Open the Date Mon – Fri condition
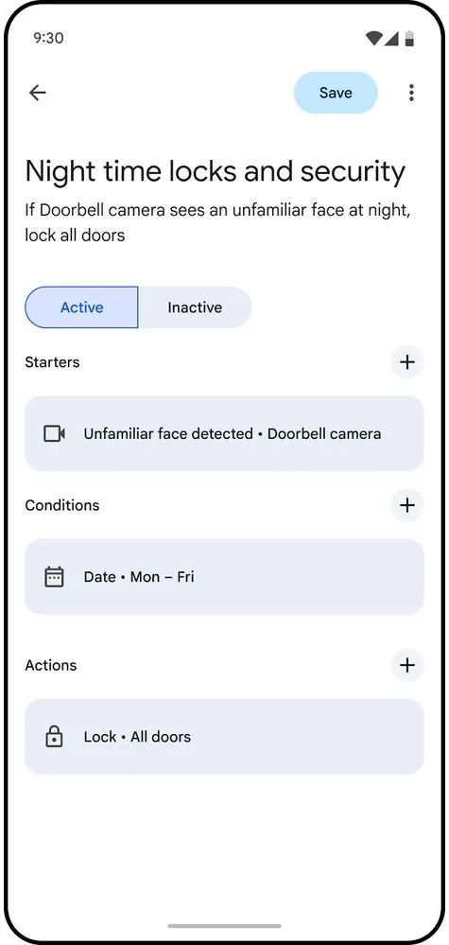449x945 pixels. tap(225, 577)
